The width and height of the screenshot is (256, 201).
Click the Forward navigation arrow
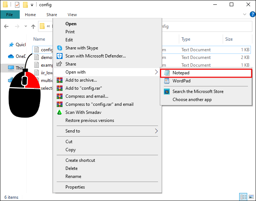[x=17, y=26]
